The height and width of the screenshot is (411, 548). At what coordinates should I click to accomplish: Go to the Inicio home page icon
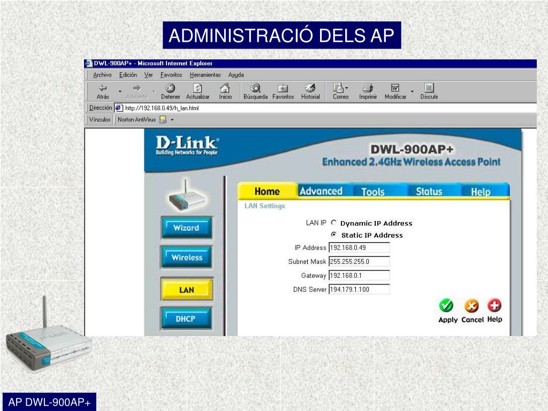coord(225,92)
